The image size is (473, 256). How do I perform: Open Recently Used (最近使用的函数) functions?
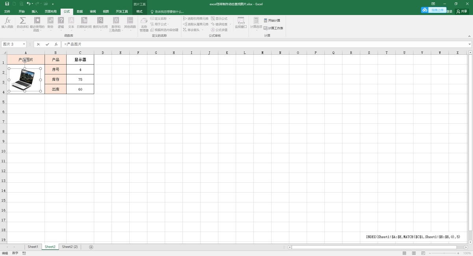(x=37, y=24)
